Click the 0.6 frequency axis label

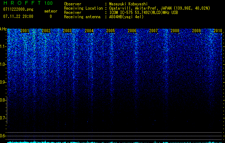[3, 136]
